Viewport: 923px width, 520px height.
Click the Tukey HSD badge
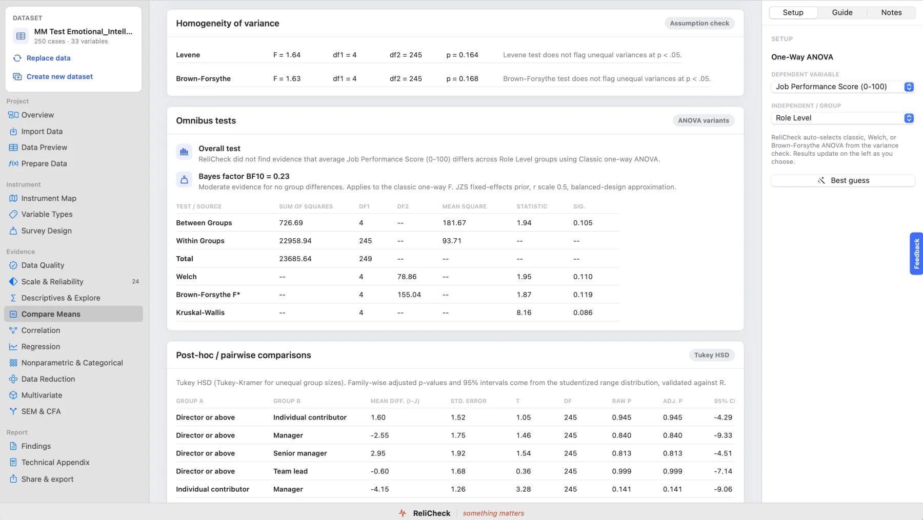coord(711,355)
